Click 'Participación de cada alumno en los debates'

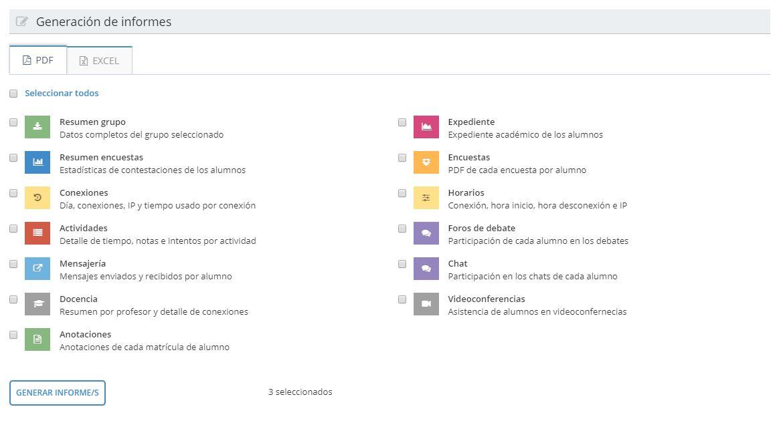coord(538,241)
